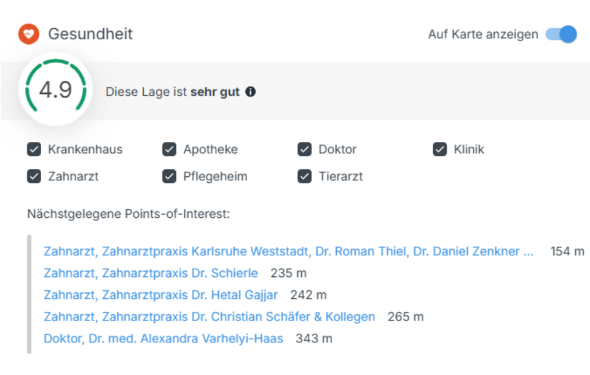Uncheck the Tierarzt checkbox
Viewport: 590px width, 375px height.
click(x=304, y=176)
